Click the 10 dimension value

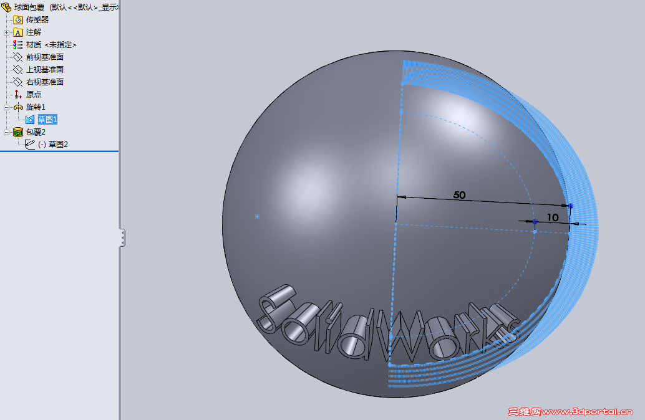[x=553, y=217]
